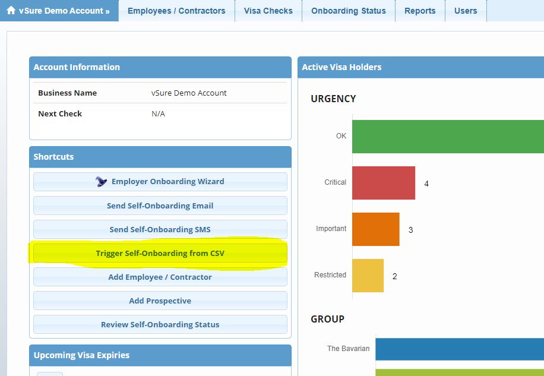Click the wizard hat icon
Image resolution: width=544 pixels, height=376 pixels.
(x=102, y=182)
